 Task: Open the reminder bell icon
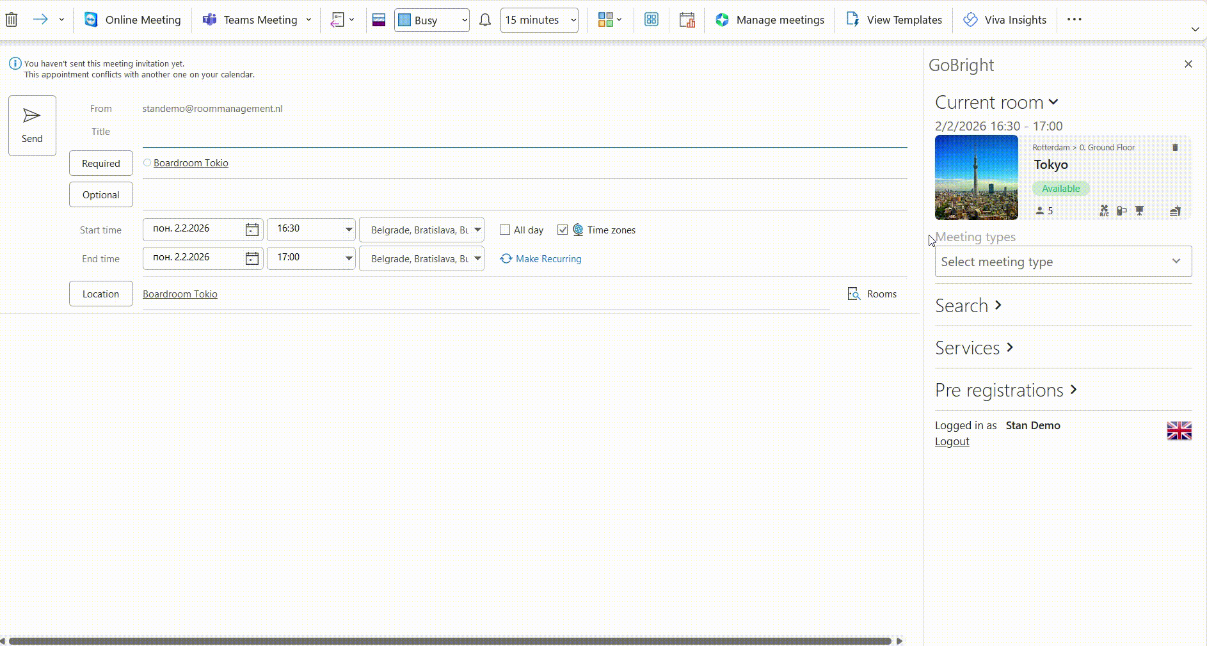(x=484, y=20)
